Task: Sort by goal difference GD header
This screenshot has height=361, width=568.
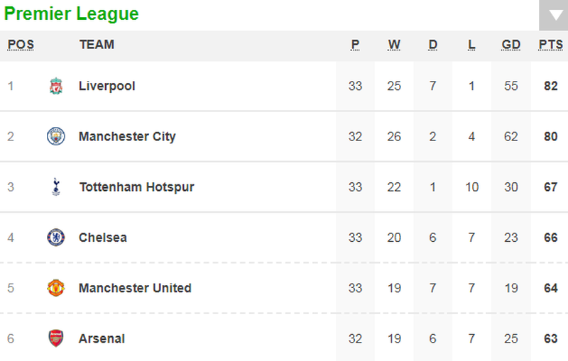Action: tap(511, 45)
